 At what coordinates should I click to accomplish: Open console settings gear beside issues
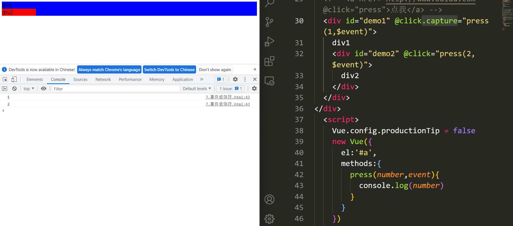coord(254,88)
